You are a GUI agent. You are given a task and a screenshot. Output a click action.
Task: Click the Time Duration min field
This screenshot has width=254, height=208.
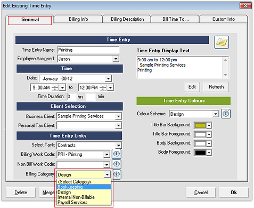pyautogui.click(x=91, y=97)
